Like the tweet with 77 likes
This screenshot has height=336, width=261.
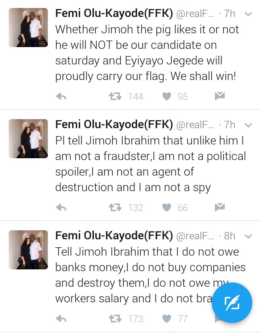coord(166,319)
